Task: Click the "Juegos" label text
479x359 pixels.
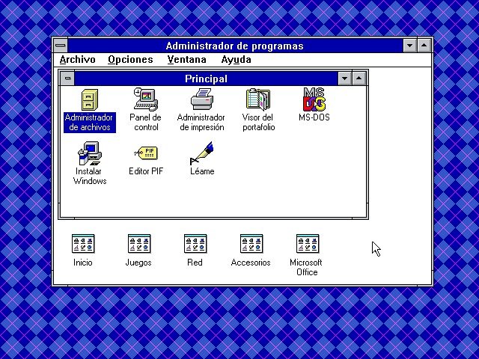Action: 138,263
